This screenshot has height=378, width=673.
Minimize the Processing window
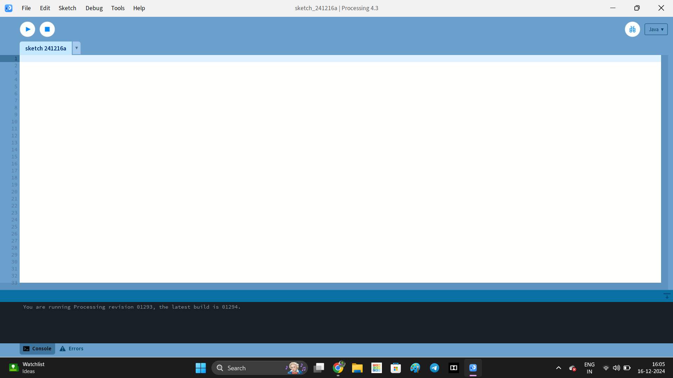coord(613,8)
